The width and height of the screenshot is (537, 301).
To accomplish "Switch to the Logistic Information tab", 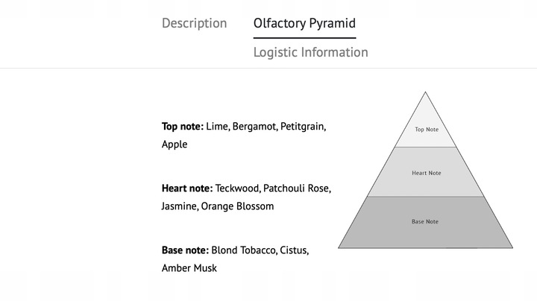I will coord(310,52).
